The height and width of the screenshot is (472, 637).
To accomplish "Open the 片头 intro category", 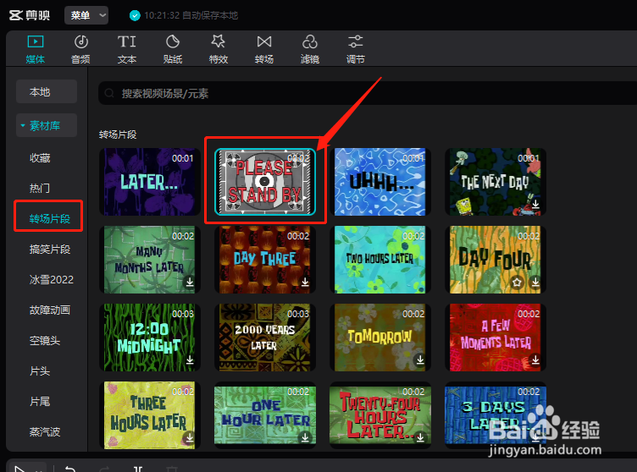I will pos(40,371).
